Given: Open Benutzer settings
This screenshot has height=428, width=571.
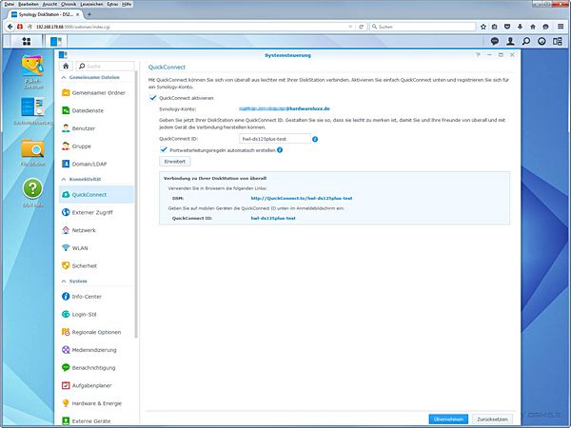Looking at the screenshot, I should (x=96, y=128).
